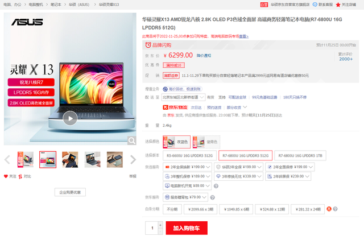The width and height of the screenshot is (364, 240).
Task: Show the next product thumbnails with the right arrow
Action: pos(133,159)
